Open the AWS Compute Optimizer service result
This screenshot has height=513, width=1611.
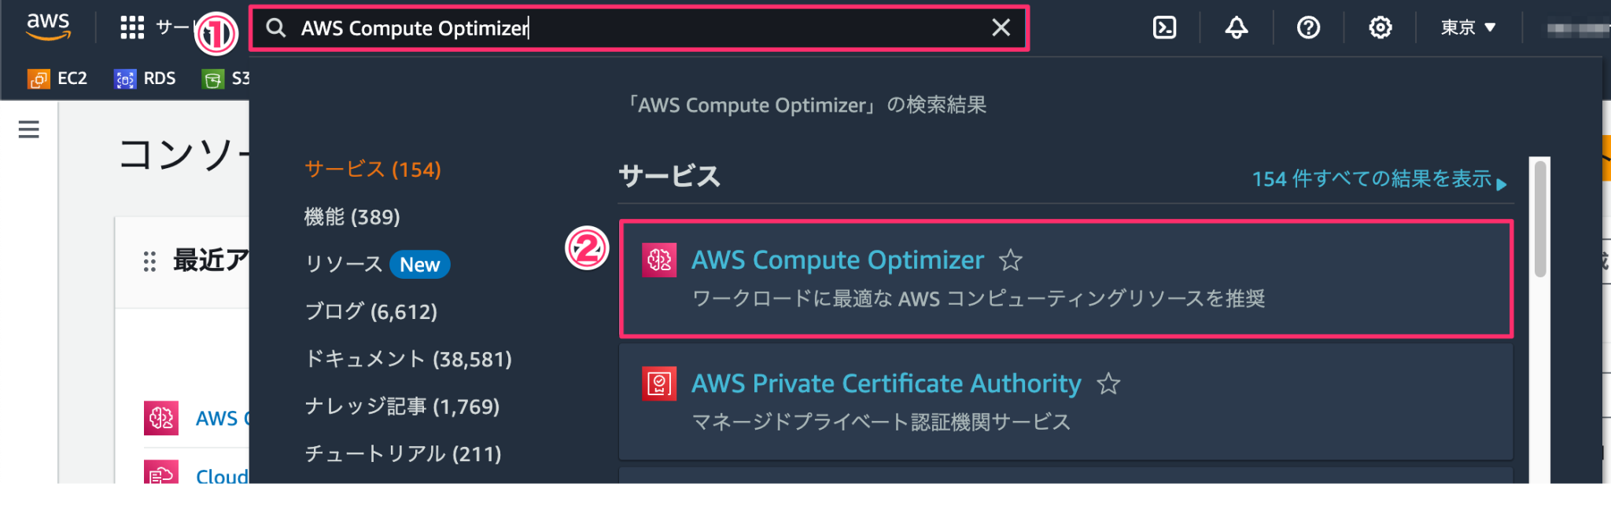(837, 260)
